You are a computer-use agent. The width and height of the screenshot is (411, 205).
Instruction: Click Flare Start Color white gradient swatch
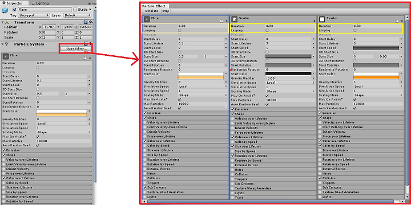(201, 74)
